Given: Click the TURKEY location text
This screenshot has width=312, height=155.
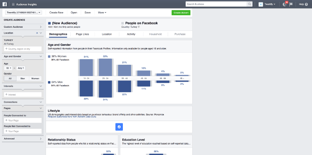Looking at the screenshot, I should (x=8, y=40).
